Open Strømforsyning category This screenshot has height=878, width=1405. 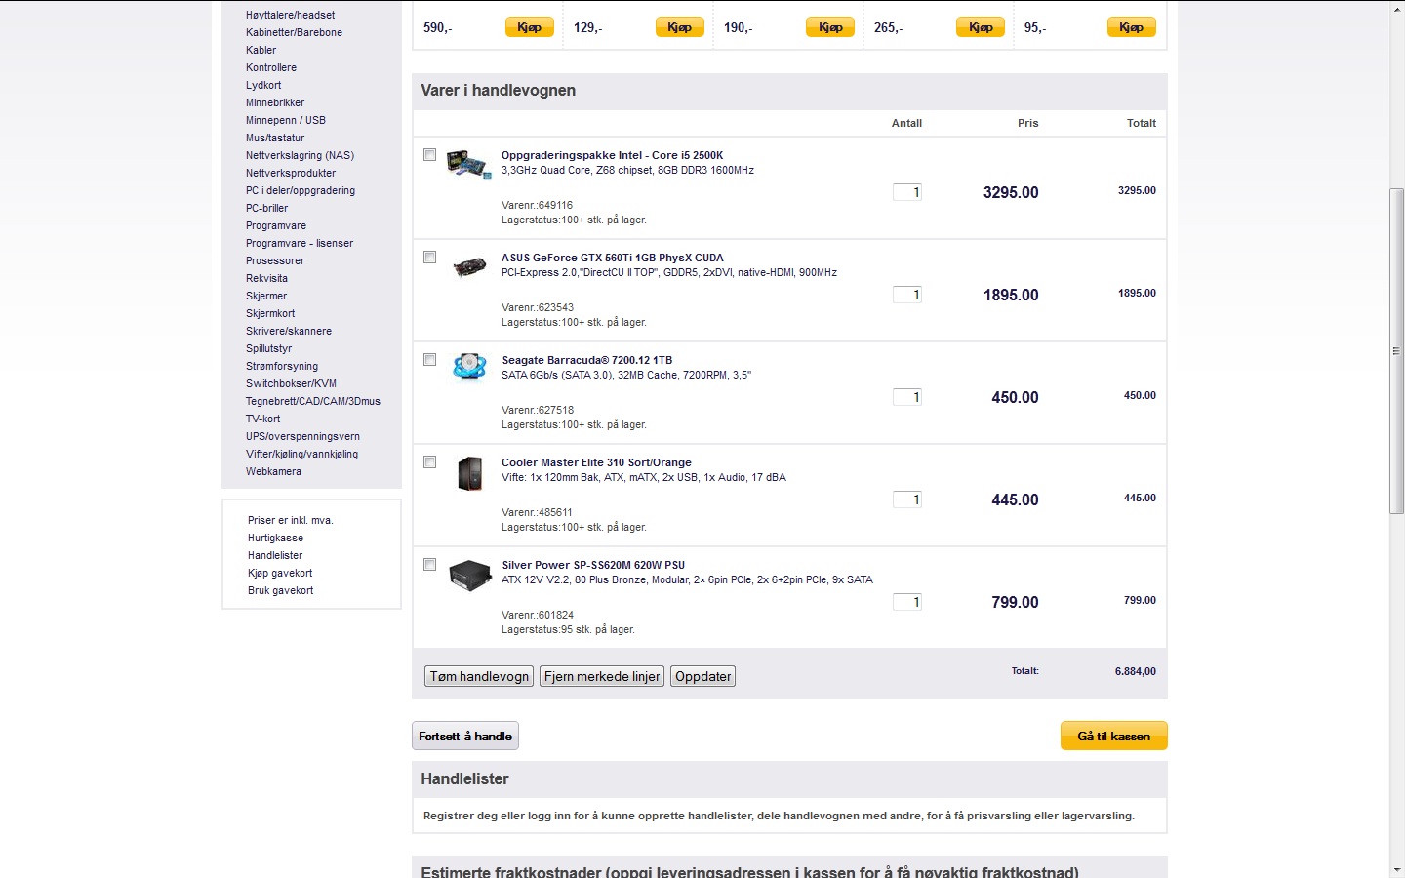[282, 366]
